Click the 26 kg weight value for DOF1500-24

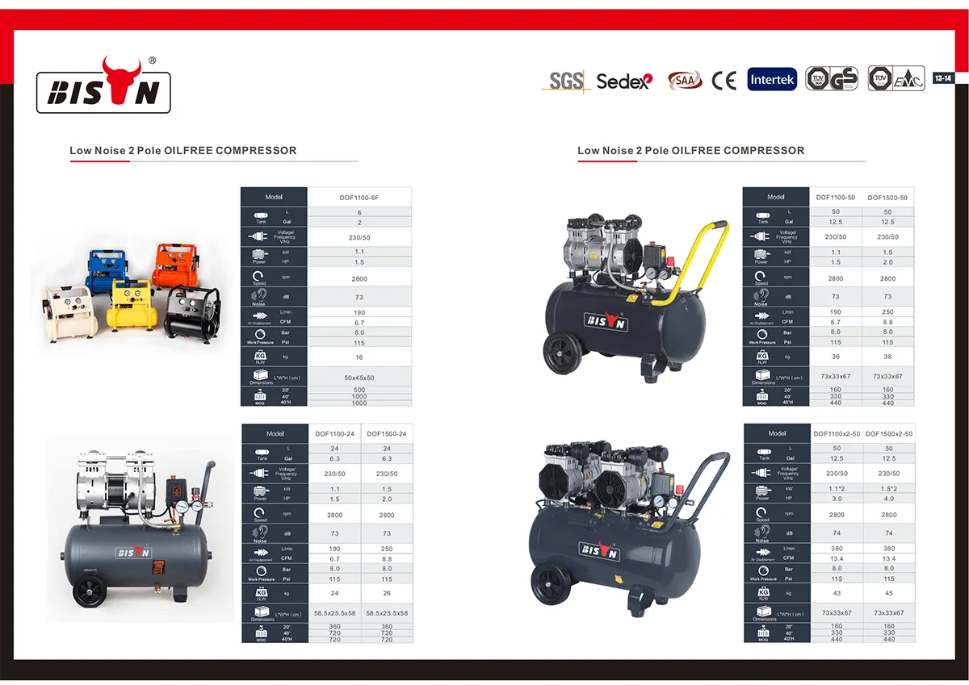coord(387,594)
